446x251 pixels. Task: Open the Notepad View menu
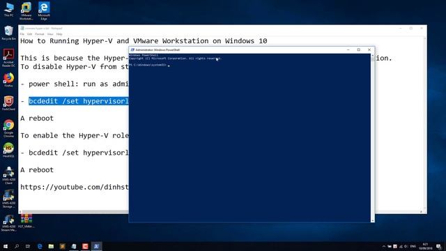(x=50, y=34)
